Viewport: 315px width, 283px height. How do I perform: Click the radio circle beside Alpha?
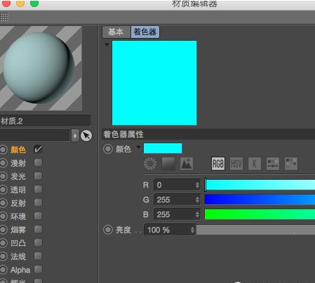click(4, 270)
